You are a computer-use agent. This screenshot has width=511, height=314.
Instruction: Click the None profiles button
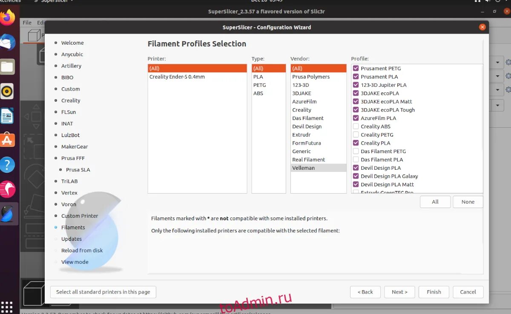tap(468, 202)
